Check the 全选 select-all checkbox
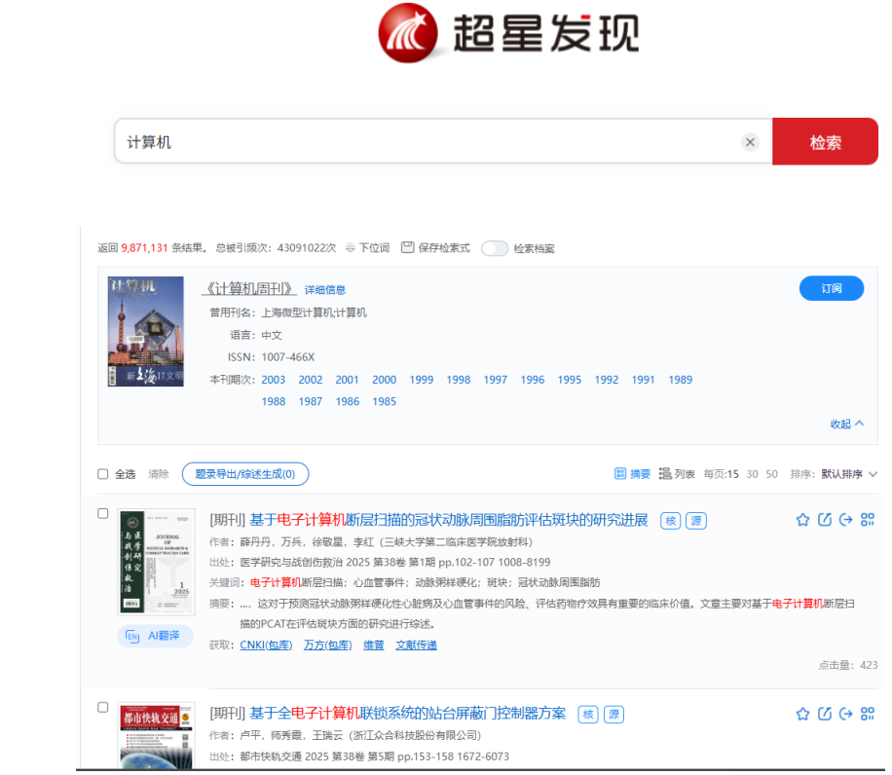 click(103, 474)
